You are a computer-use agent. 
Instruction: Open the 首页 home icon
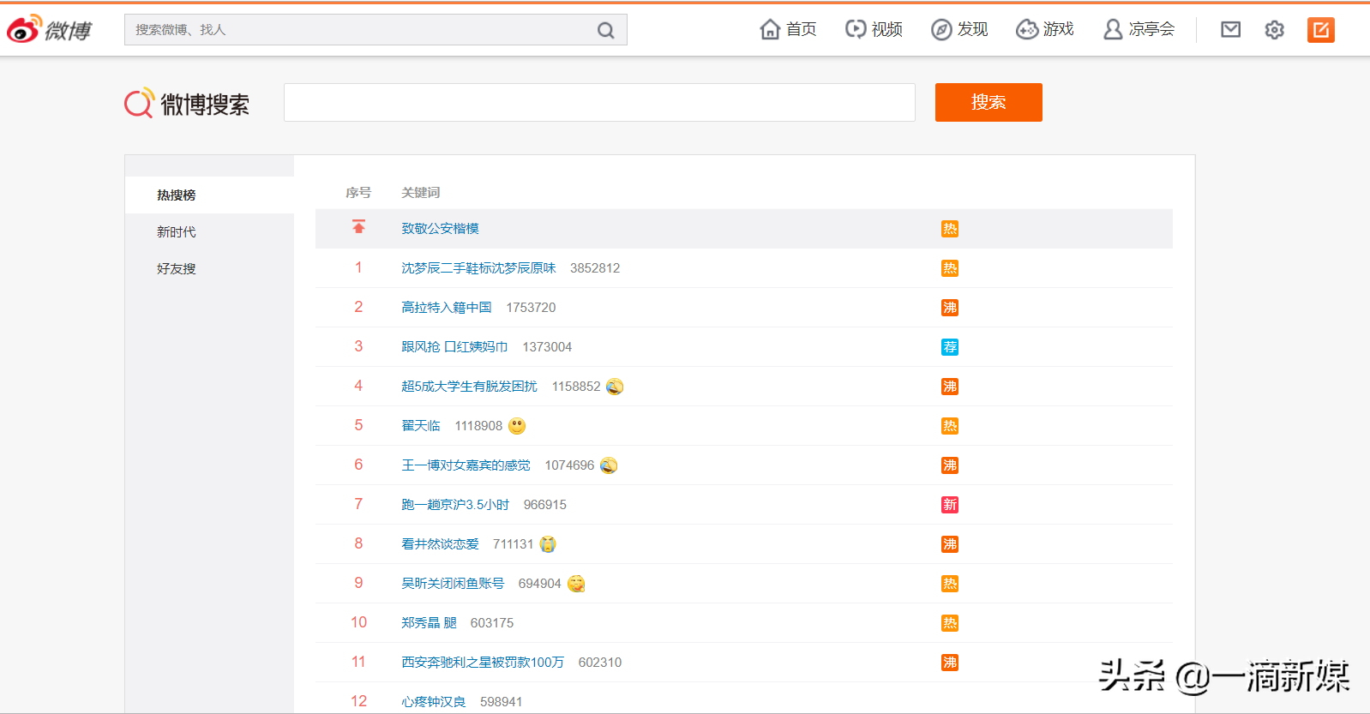tap(770, 29)
